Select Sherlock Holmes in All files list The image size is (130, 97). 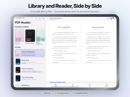pos(30,70)
